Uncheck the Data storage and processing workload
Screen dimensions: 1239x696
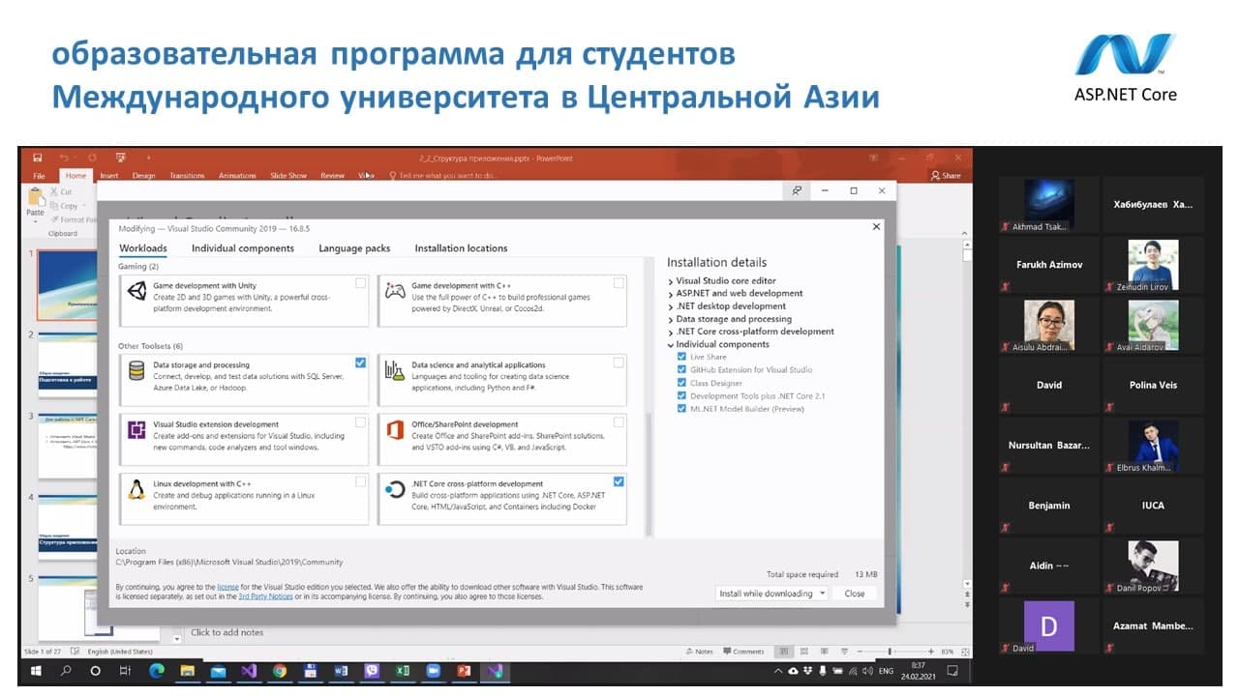361,362
